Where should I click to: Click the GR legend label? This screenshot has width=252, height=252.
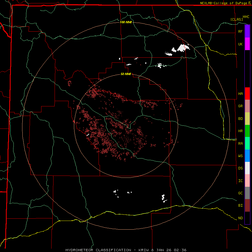[240, 106]
